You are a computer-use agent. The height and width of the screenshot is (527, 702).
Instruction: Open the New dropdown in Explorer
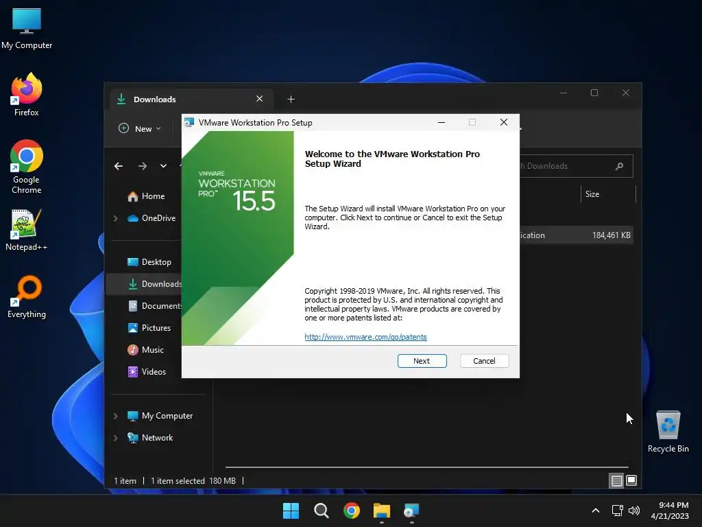tap(140, 128)
